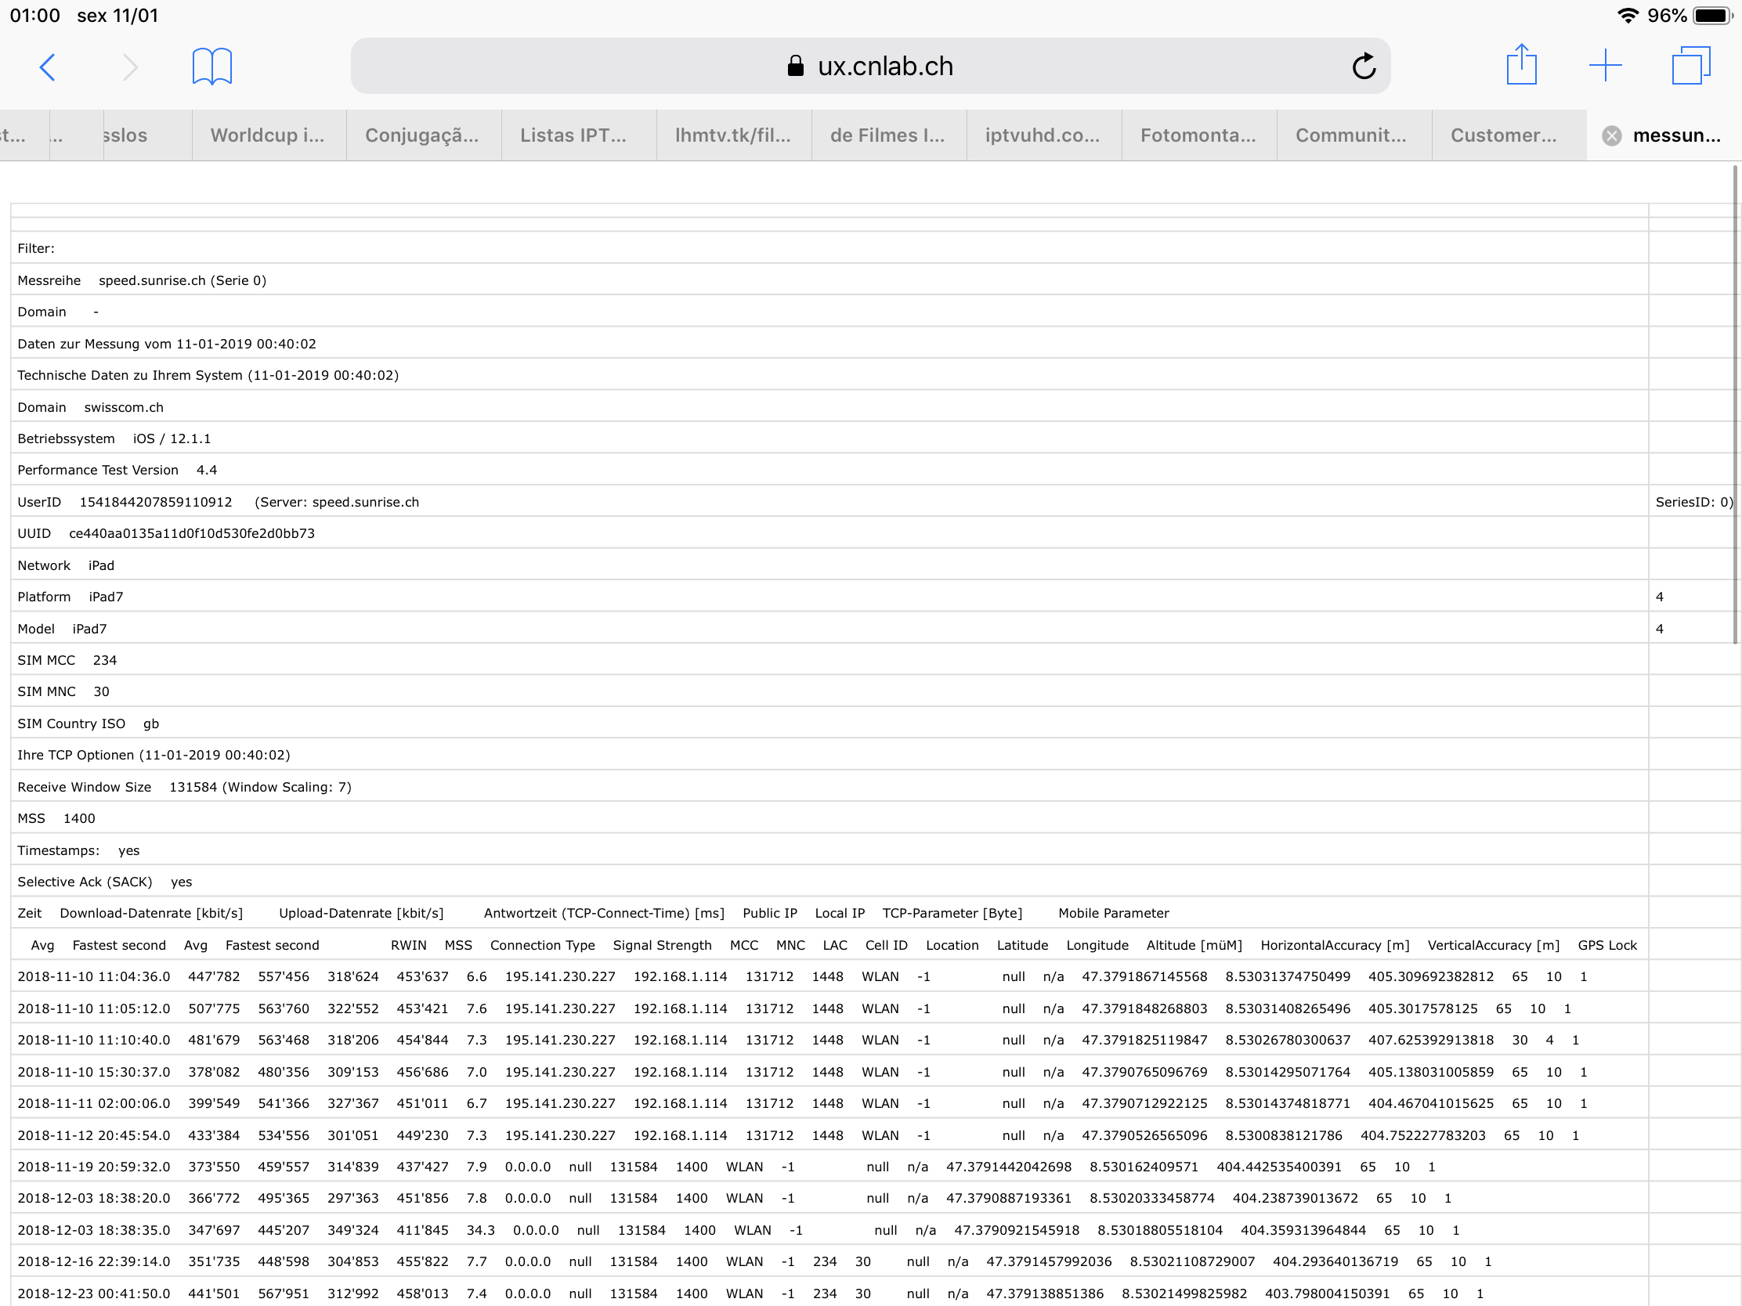Open the bookmarks book icon

tap(211, 66)
